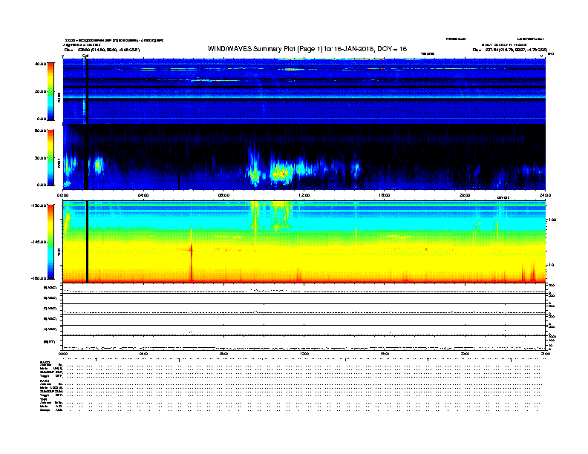
Task: Click the position text at the top right header
Action: point(509,50)
